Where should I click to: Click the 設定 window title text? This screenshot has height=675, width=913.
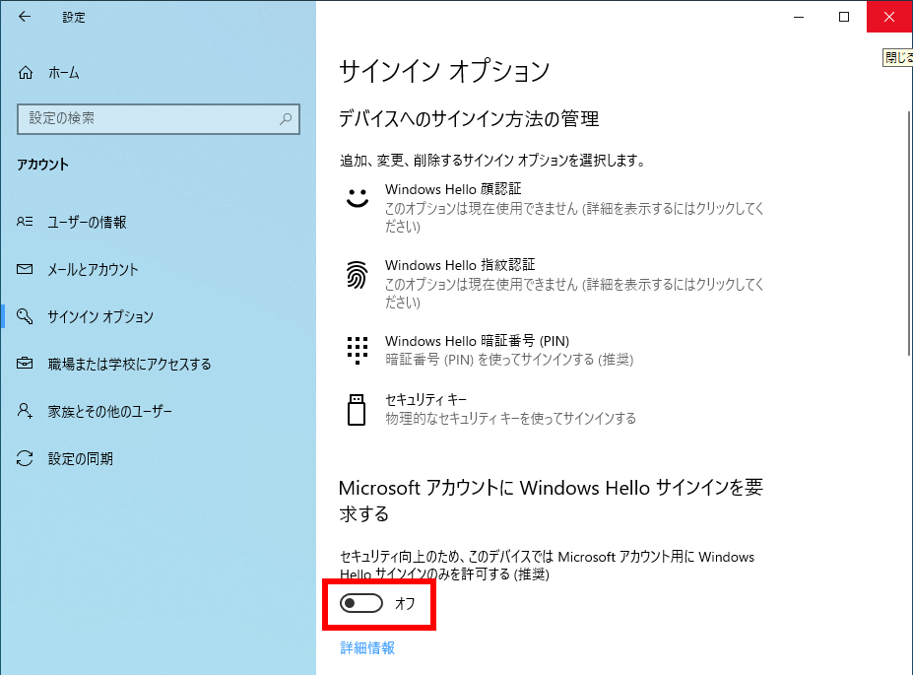point(74,18)
